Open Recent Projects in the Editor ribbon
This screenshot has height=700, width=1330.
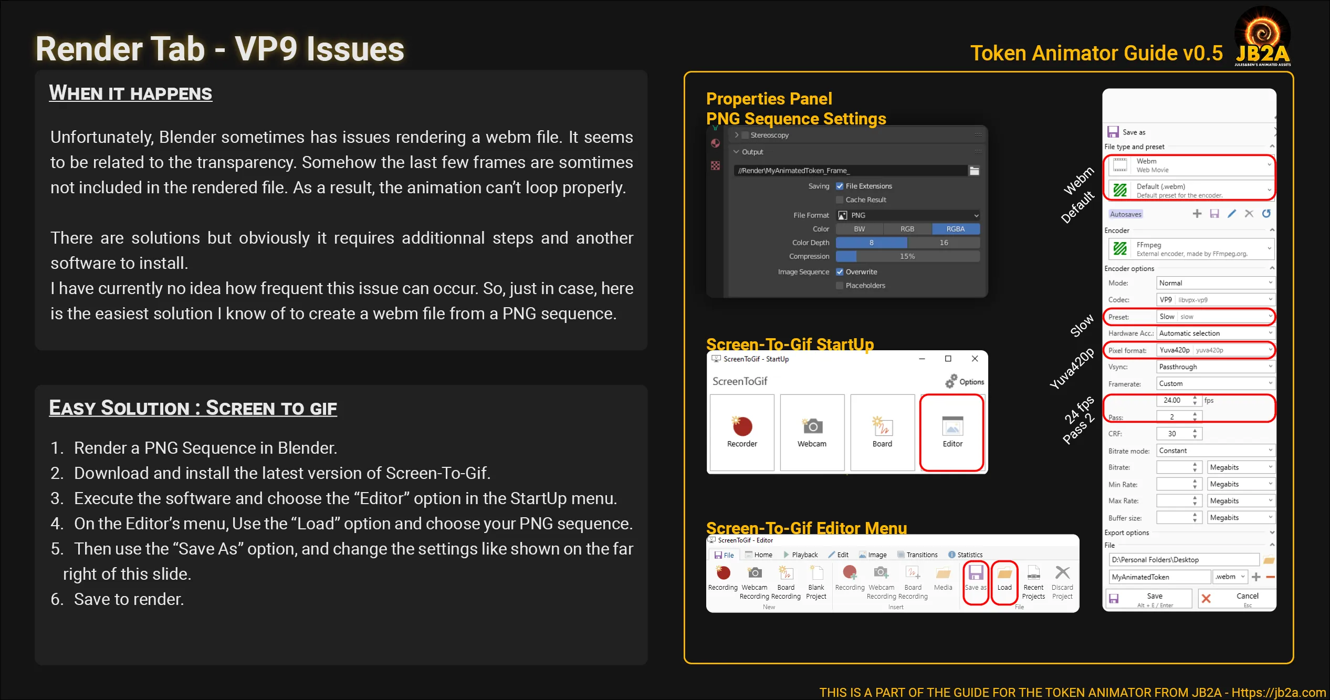(1033, 582)
